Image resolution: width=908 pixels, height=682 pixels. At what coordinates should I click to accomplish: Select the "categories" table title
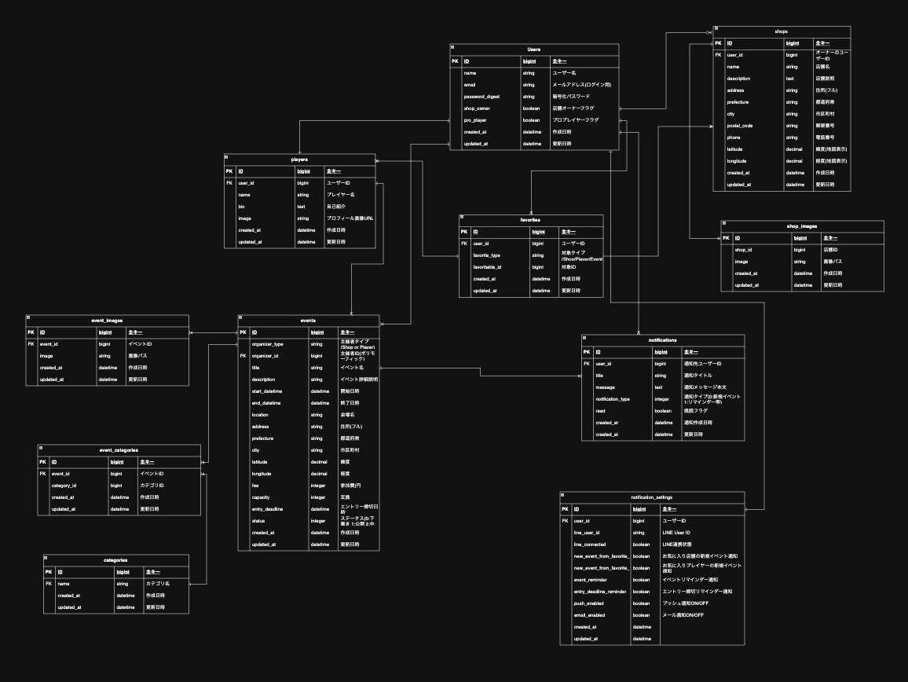pos(115,560)
